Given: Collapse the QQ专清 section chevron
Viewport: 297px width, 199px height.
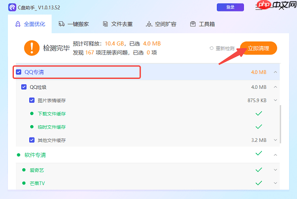Looking at the screenshot, I should coord(275,72).
